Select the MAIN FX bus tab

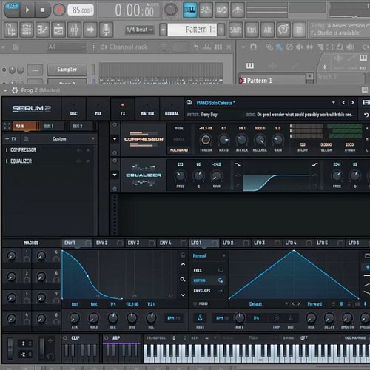tap(26, 126)
